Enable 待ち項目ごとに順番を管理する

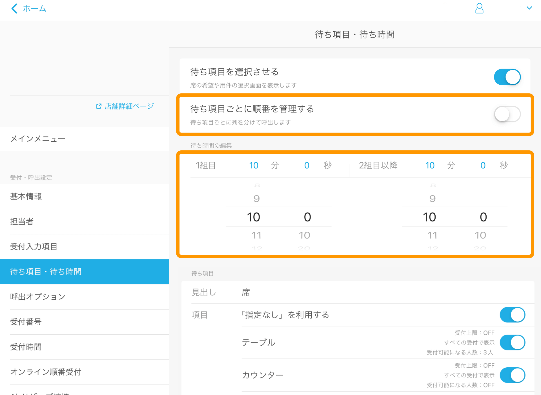tap(507, 114)
